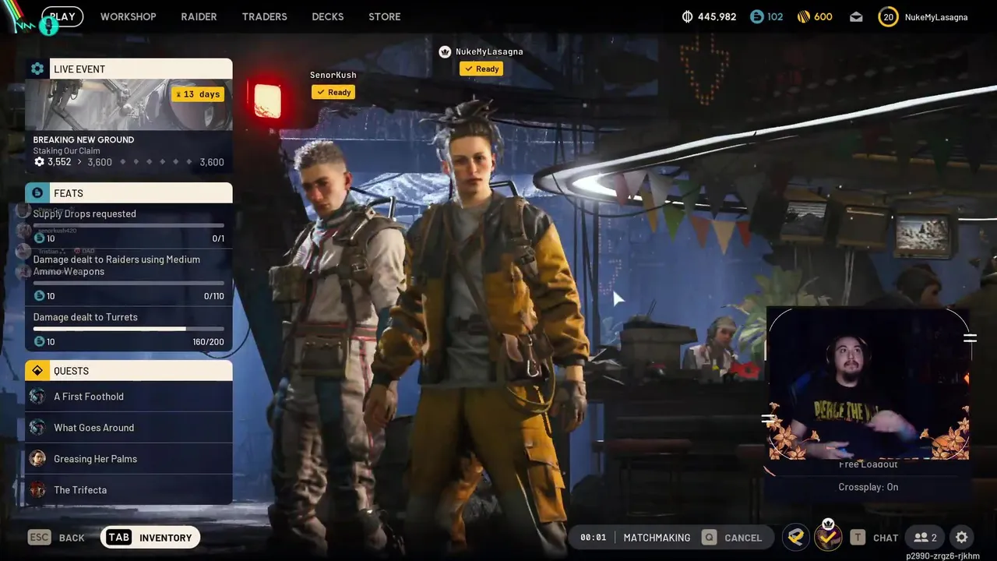Switch to the STORE tab

pyautogui.click(x=385, y=16)
